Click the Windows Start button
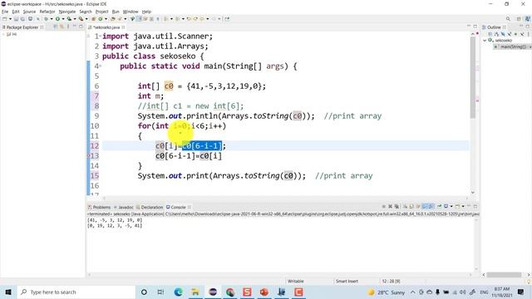Image resolution: width=532 pixels, height=299 pixels. [x=8, y=292]
